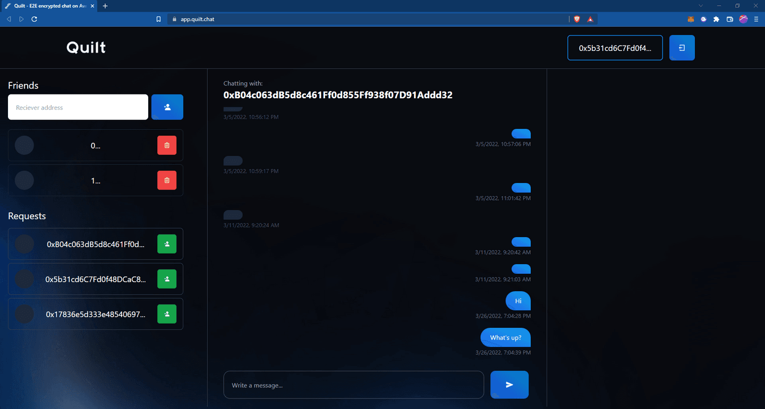Click the site lock icon in address bar

pos(175,19)
